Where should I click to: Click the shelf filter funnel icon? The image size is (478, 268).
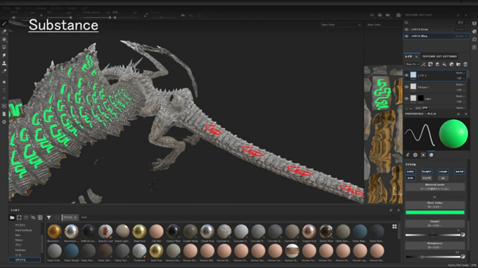click(49, 217)
